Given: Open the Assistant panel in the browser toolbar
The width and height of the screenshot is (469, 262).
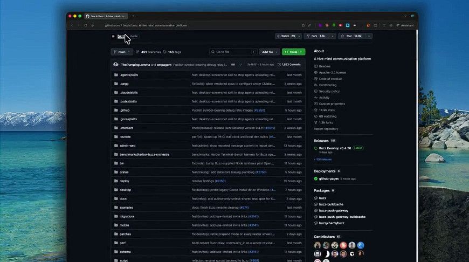Looking at the screenshot, I should click(x=405, y=25).
